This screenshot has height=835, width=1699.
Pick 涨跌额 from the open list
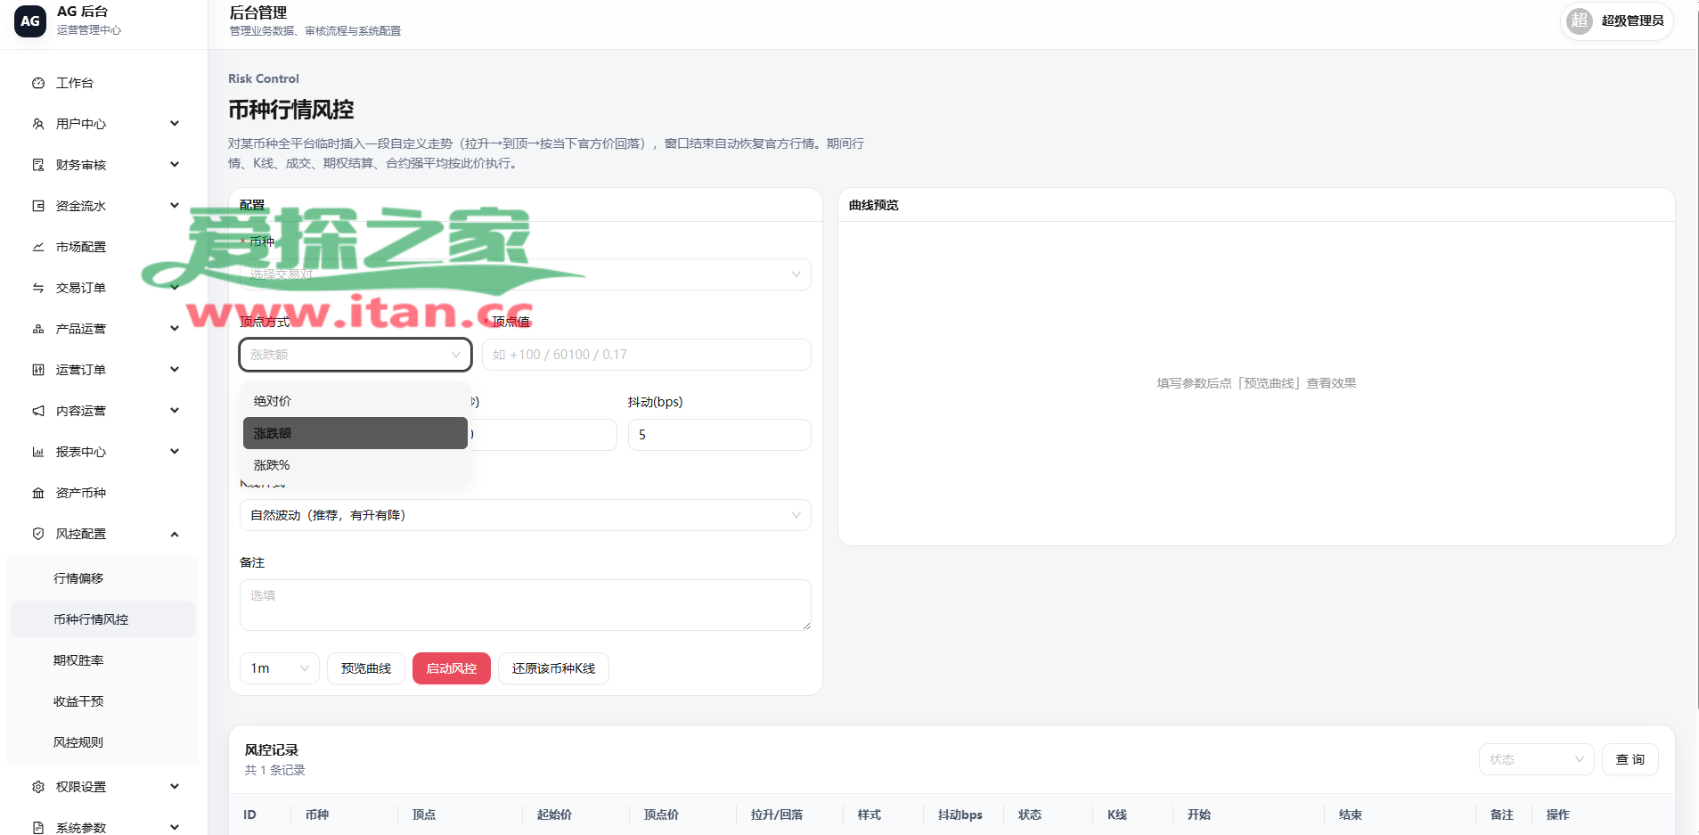coord(355,433)
